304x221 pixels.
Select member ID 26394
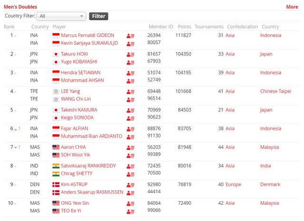click(154, 36)
